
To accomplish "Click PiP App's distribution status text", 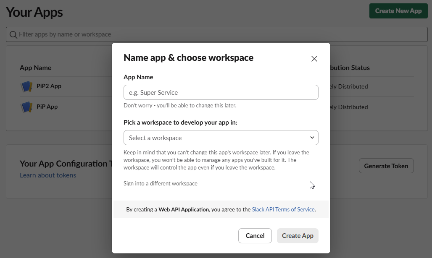I will click(x=349, y=107).
